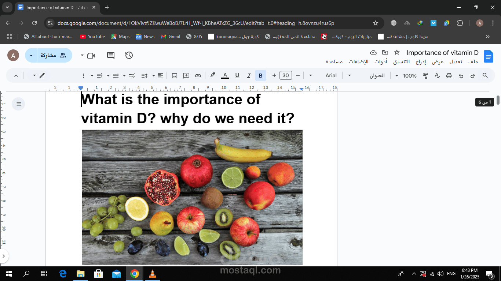The image size is (501, 281).
Task: Open the editing mode pencil dropdown
Action: coord(39,76)
